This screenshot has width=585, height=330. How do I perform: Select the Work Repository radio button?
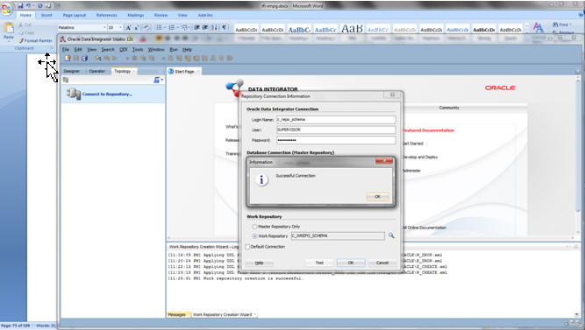255,236
